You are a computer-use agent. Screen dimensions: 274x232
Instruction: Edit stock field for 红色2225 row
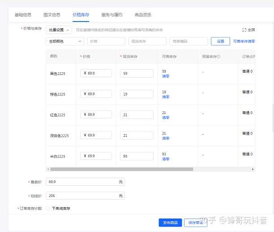click(x=137, y=115)
